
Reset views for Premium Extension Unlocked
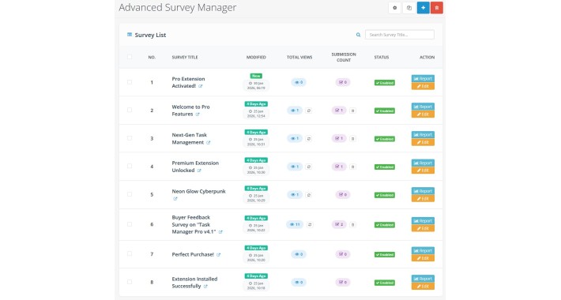[309, 167]
